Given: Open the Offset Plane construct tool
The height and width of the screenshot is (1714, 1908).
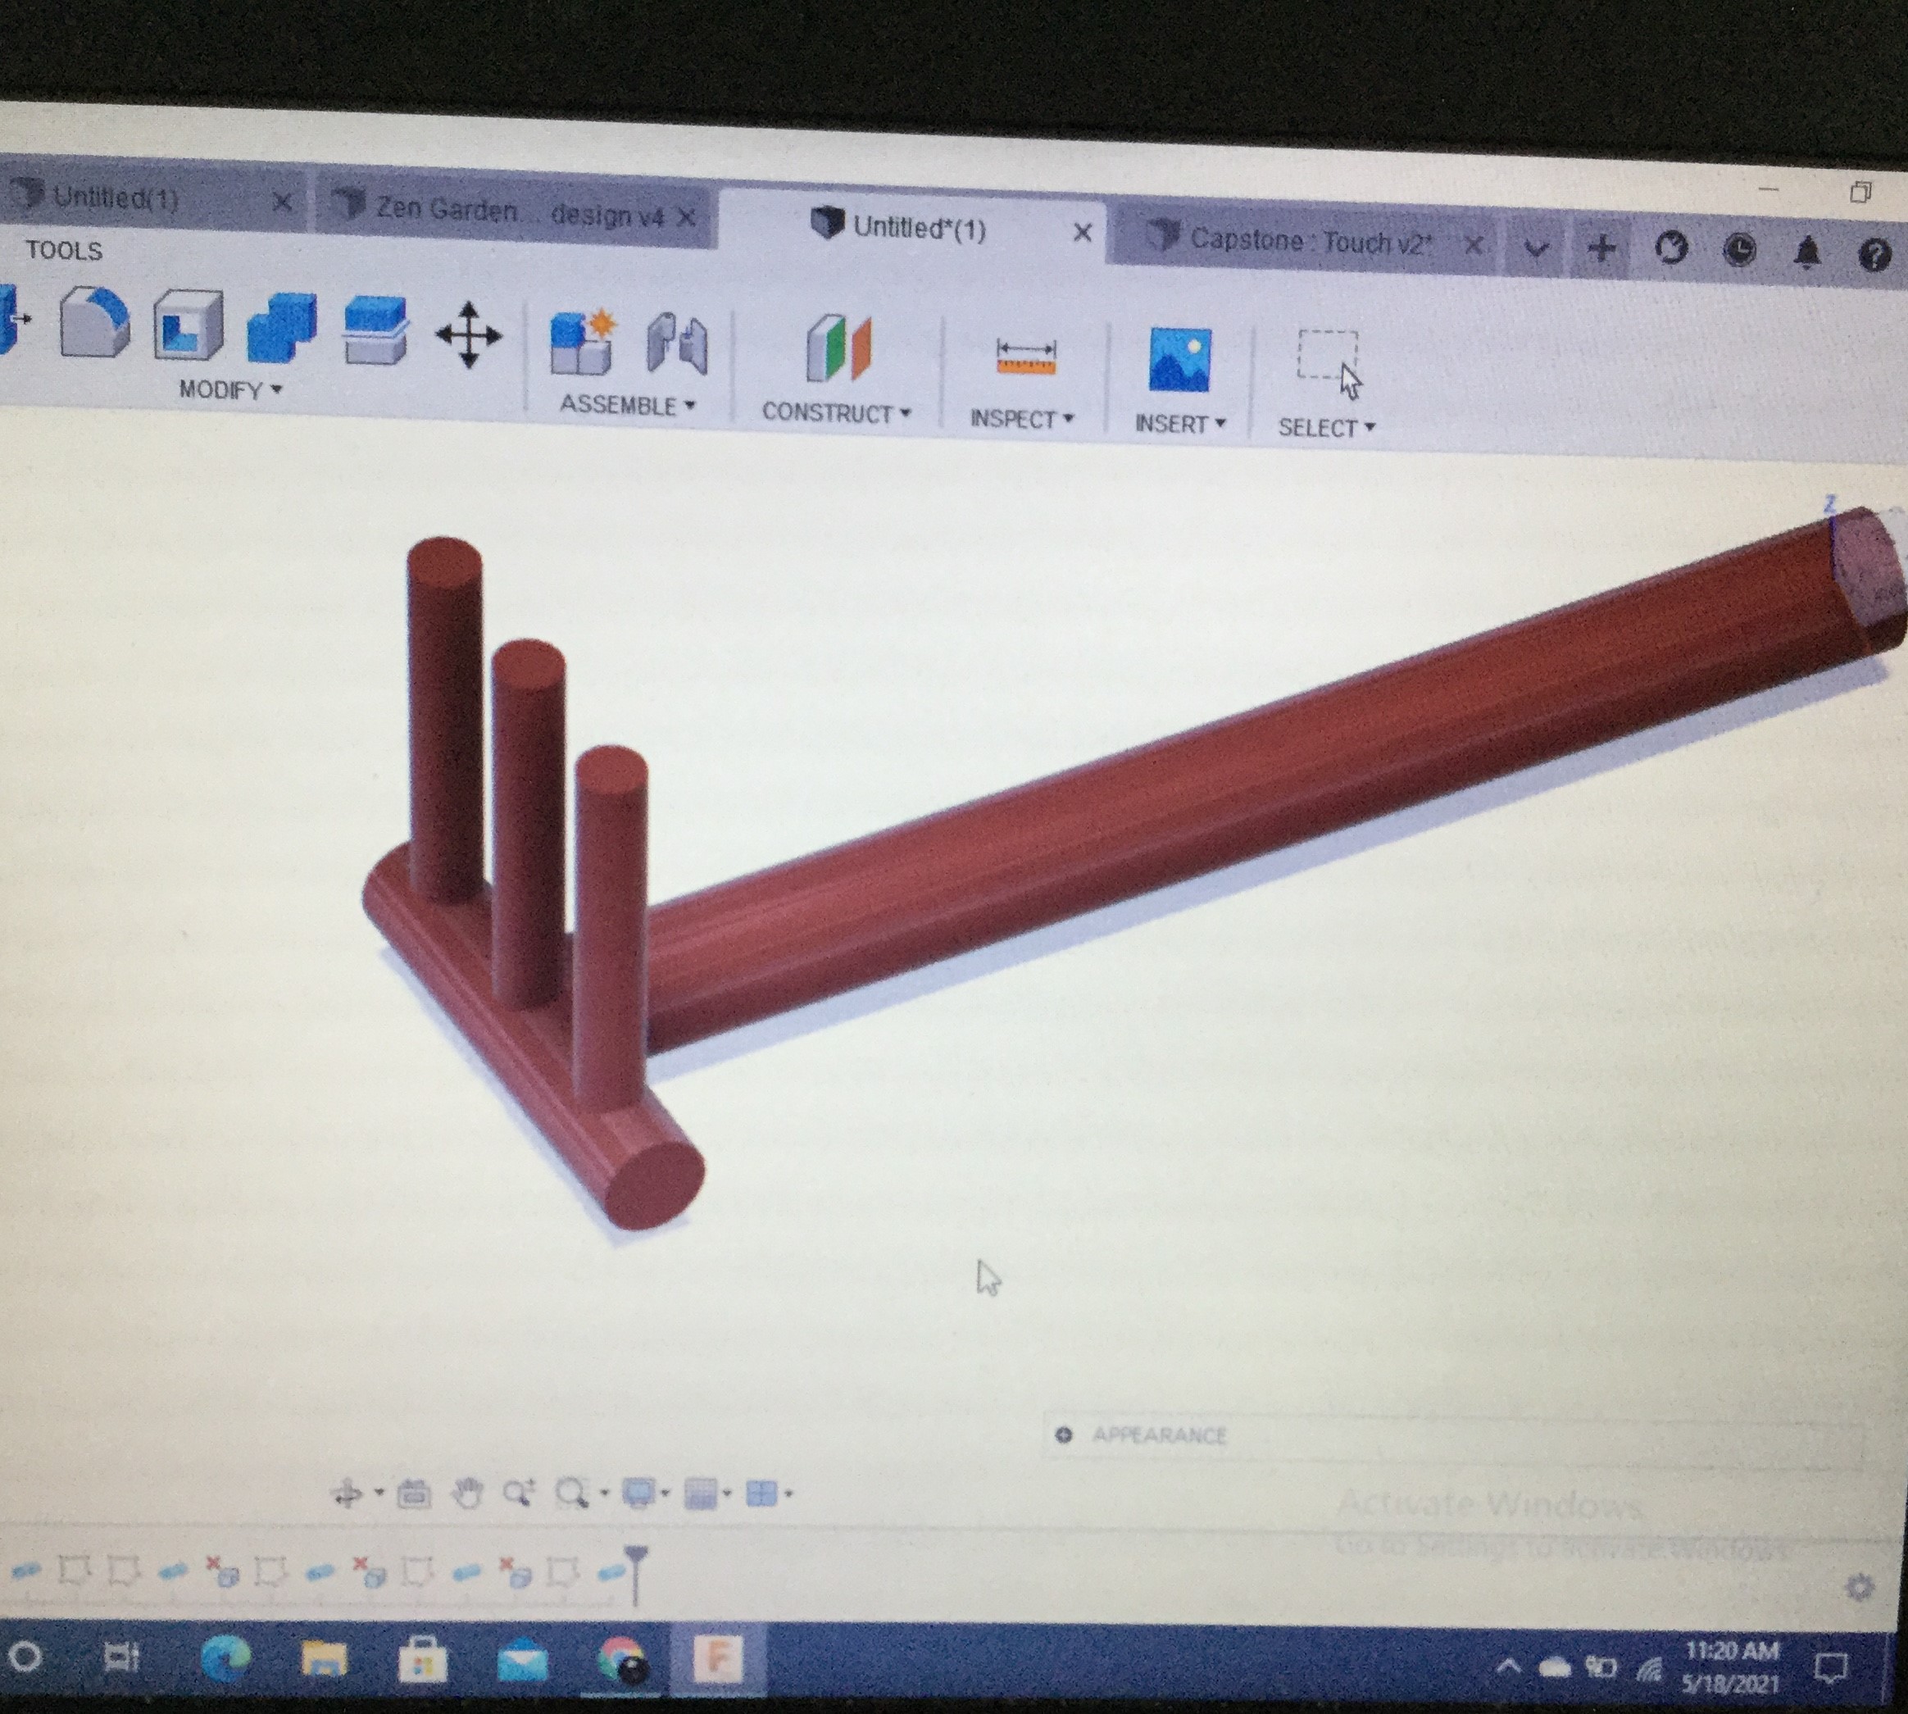Looking at the screenshot, I should click(x=838, y=348).
